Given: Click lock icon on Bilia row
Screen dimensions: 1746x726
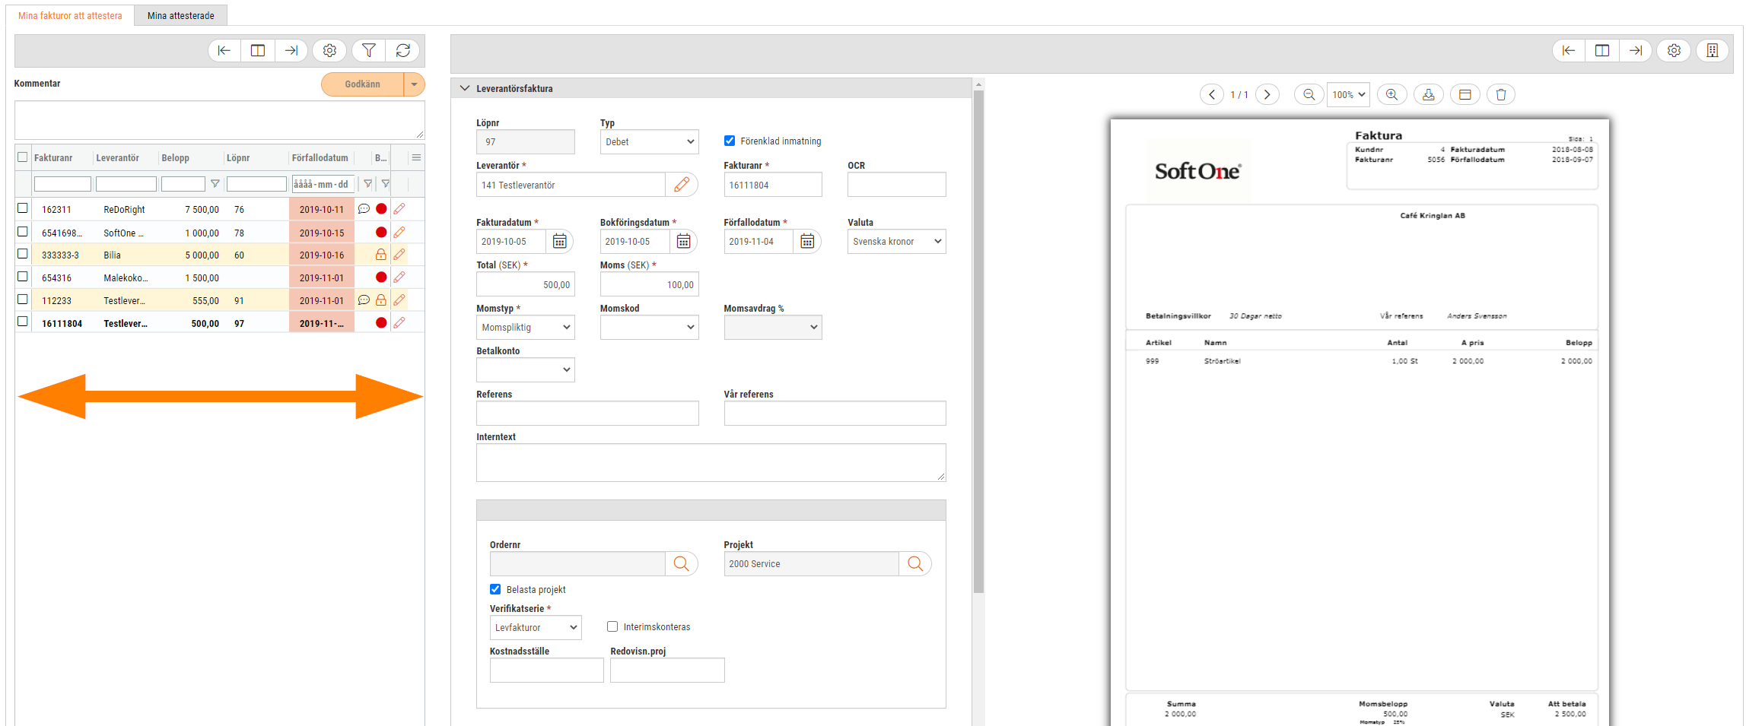Looking at the screenshot, I should click(381, 255).
